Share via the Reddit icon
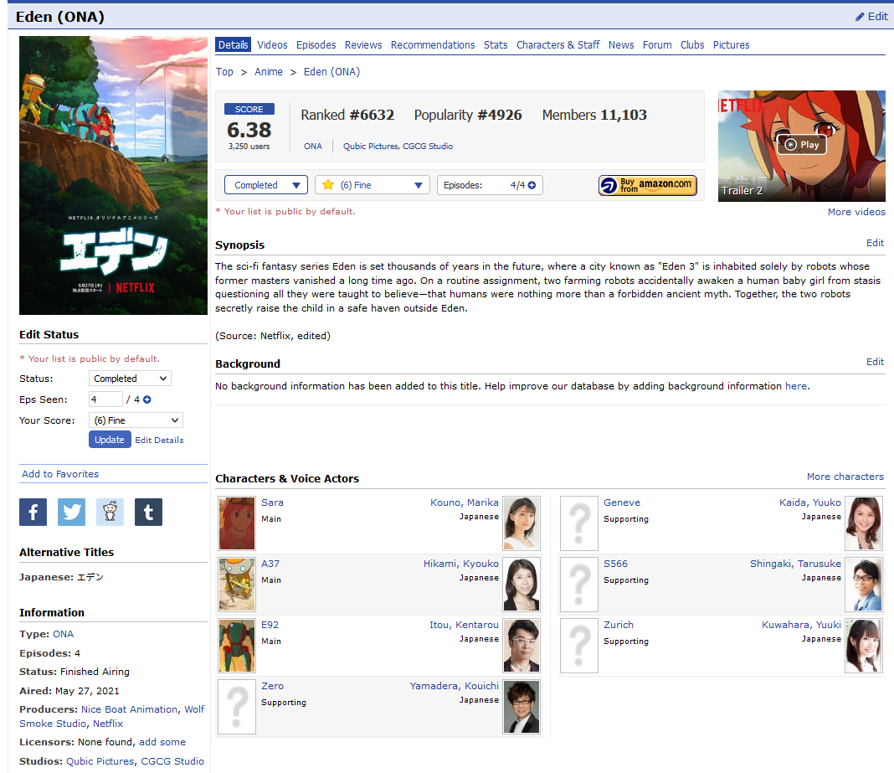 point(110,512)
